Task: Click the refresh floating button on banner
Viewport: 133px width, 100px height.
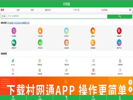Action: point(130,82)
